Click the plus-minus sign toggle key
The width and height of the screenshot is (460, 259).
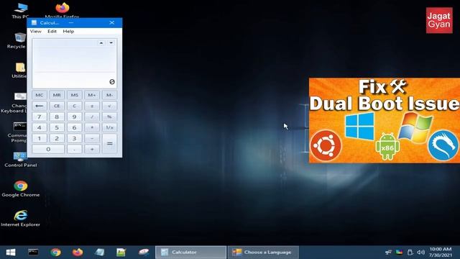[x=92, y=106]
